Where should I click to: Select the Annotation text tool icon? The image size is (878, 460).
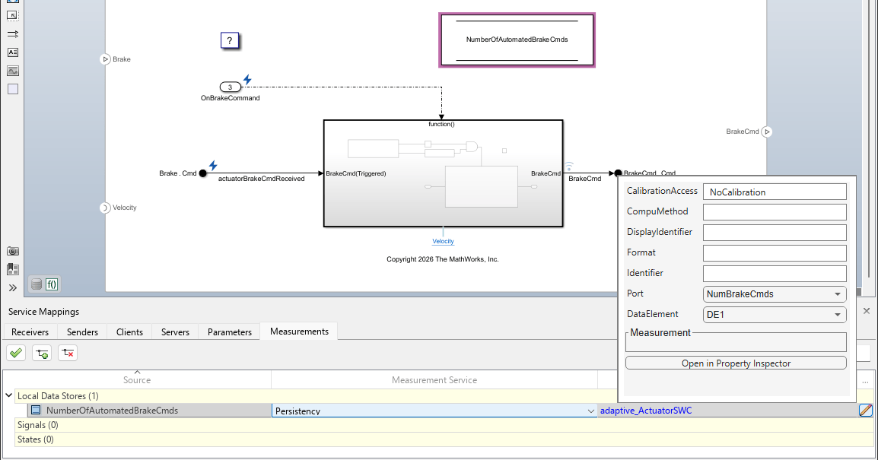pyautogui.click(x=12, y=52)
